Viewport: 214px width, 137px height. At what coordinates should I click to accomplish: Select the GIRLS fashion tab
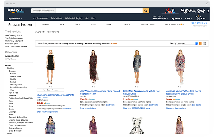coord(77,24)
